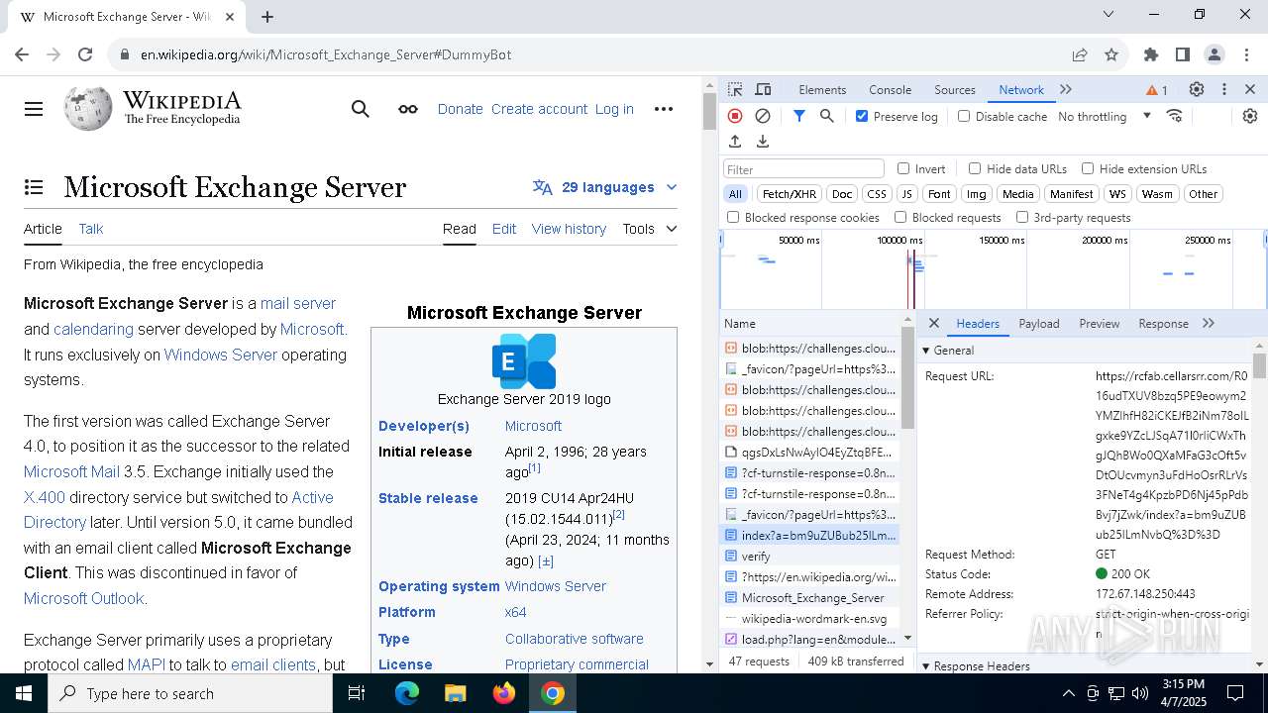Open network conditions wifi icon
This screenshot has width=1268, height=713.
click(1175, 116)
